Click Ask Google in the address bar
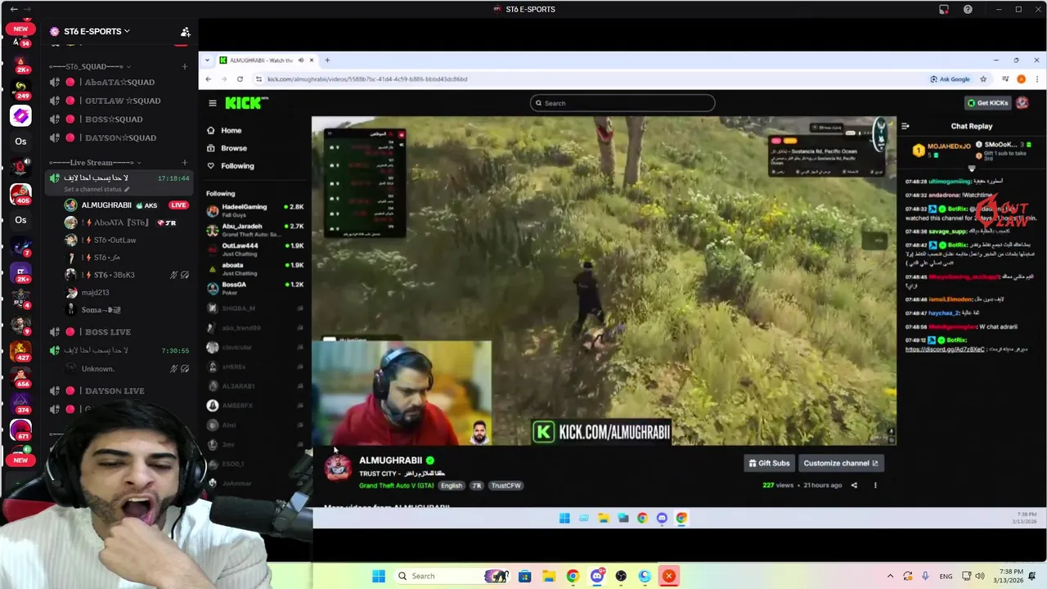The width and height of the screenshot is (1047, 589). (950, 79)
